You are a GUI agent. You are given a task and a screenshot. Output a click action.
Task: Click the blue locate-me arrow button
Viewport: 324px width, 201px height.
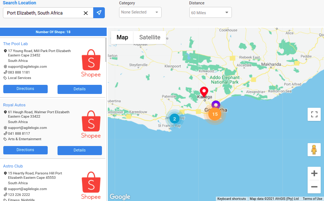[x=99, y=13]
